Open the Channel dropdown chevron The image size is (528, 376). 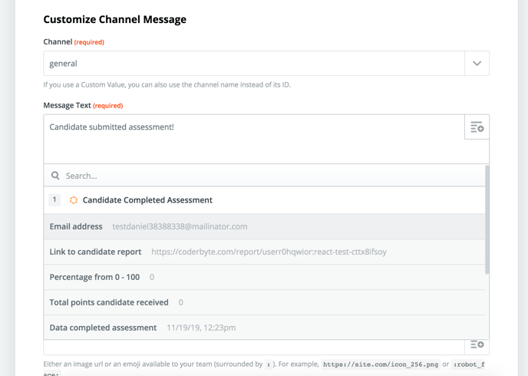(477, 64)
